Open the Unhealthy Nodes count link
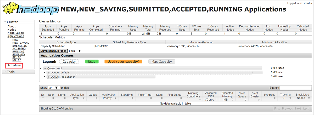The height and width of the screenshot is (115, 314). click(277, 33)
